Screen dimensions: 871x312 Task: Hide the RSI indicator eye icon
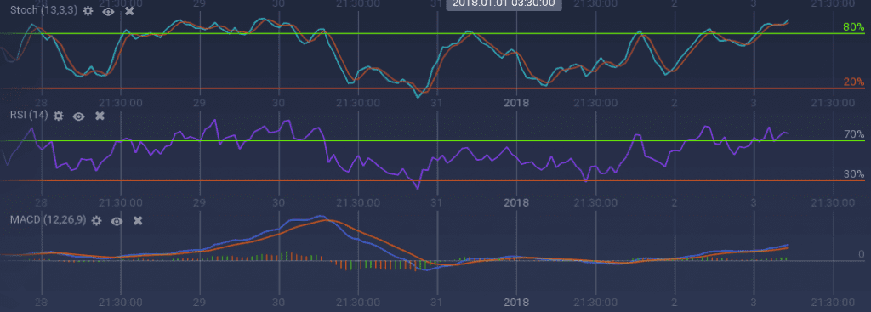coord(79,116)
